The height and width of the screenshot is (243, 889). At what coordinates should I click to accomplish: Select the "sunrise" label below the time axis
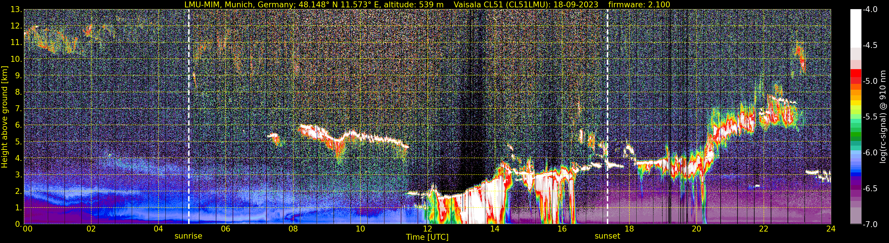[188, 236]
